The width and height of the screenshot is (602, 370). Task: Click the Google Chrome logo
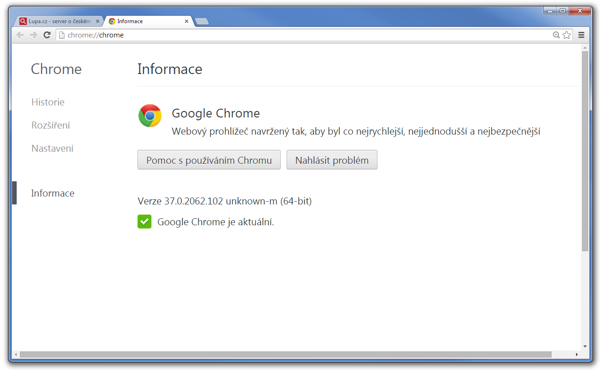click(150, 116)
